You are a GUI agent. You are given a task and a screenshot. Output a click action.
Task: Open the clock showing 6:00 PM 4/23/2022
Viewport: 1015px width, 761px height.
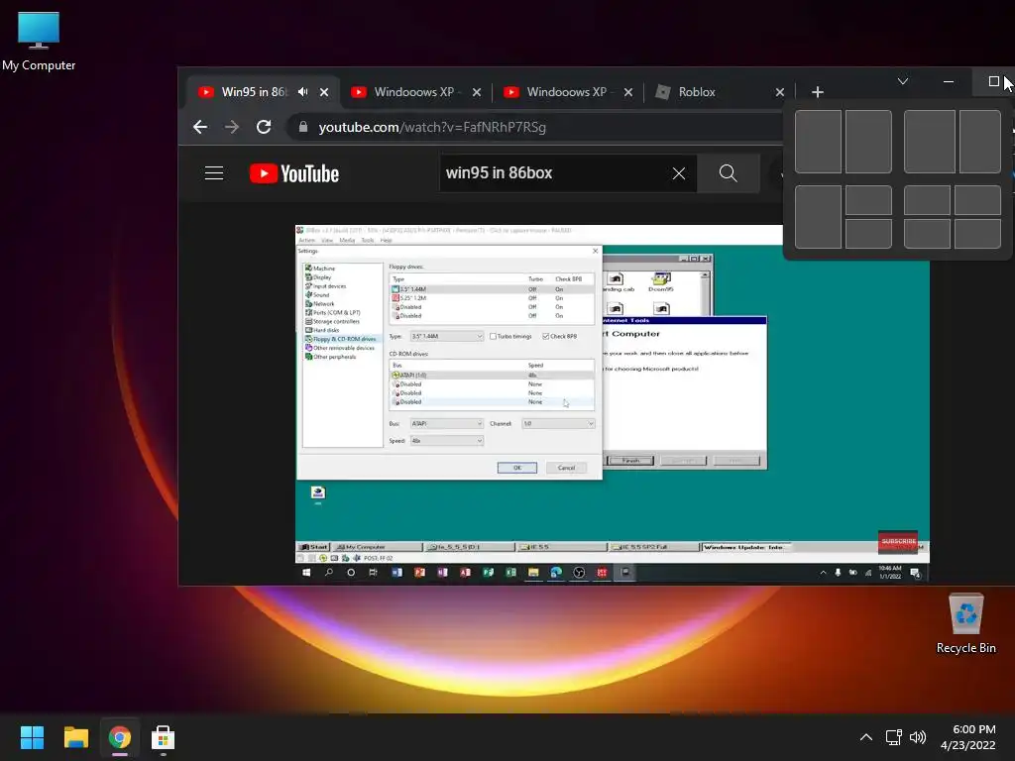(968, 737)
